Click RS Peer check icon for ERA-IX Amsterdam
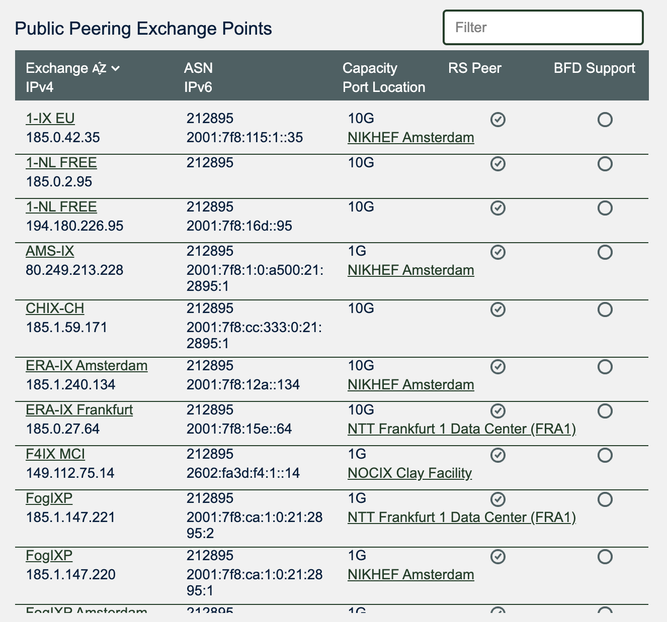Viewport: 667px width, 622px height. (x=498, y=367)
